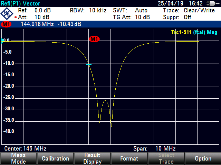Click the battery power status icon
This screenshot has height=165, width=221.
click(x=210, y=3)
